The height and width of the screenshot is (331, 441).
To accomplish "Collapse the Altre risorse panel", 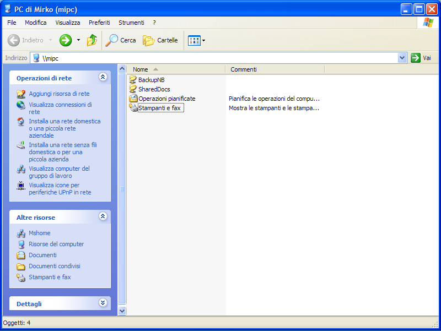I will [103, 216].
